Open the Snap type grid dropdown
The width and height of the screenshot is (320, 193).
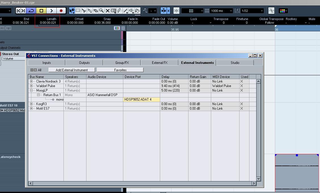coord(192,11)
